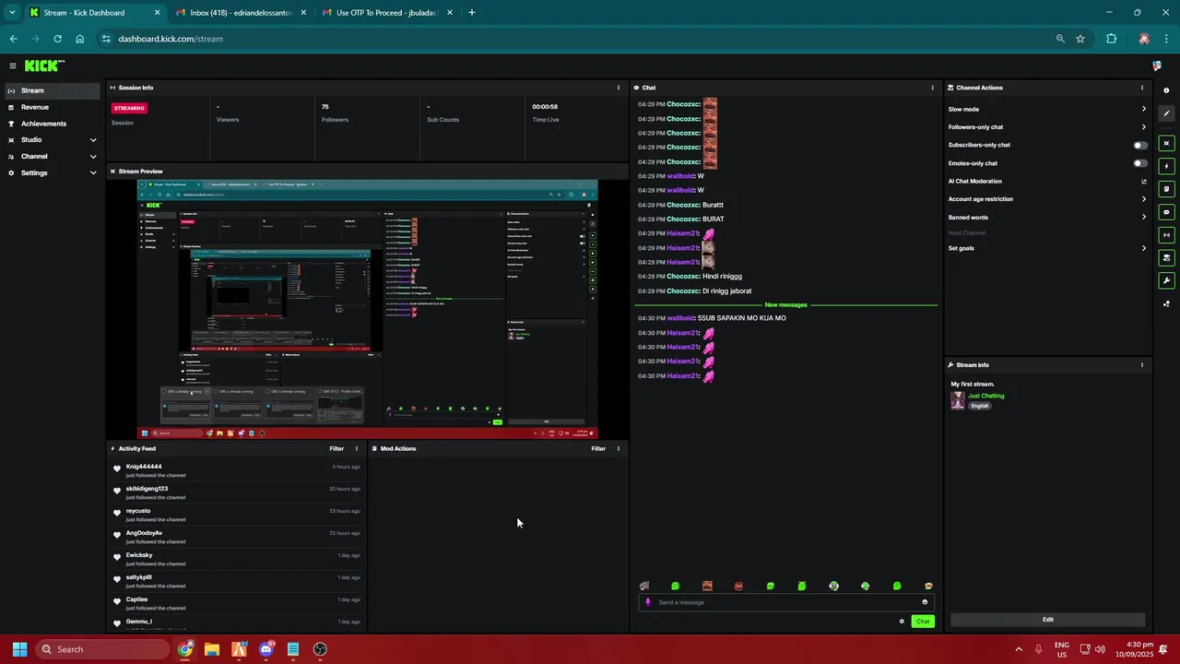This screenshot has height=664, width=1180.
Task: Click the Just Chatting category link
Action: [986, 396]
